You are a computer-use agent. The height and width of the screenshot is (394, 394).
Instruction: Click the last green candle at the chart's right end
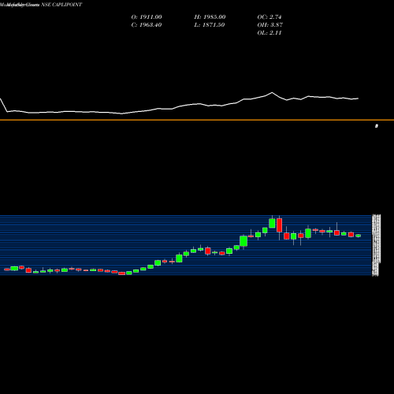click(359, 236)
